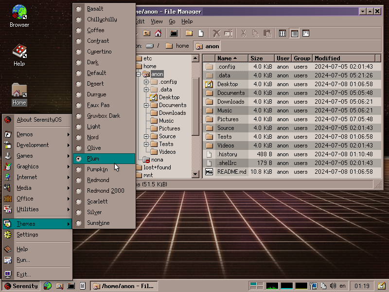The height and width of the screenshot is (292, 389).
Task: Switch to Icon view toolbar button
Action: click(283, 33)
